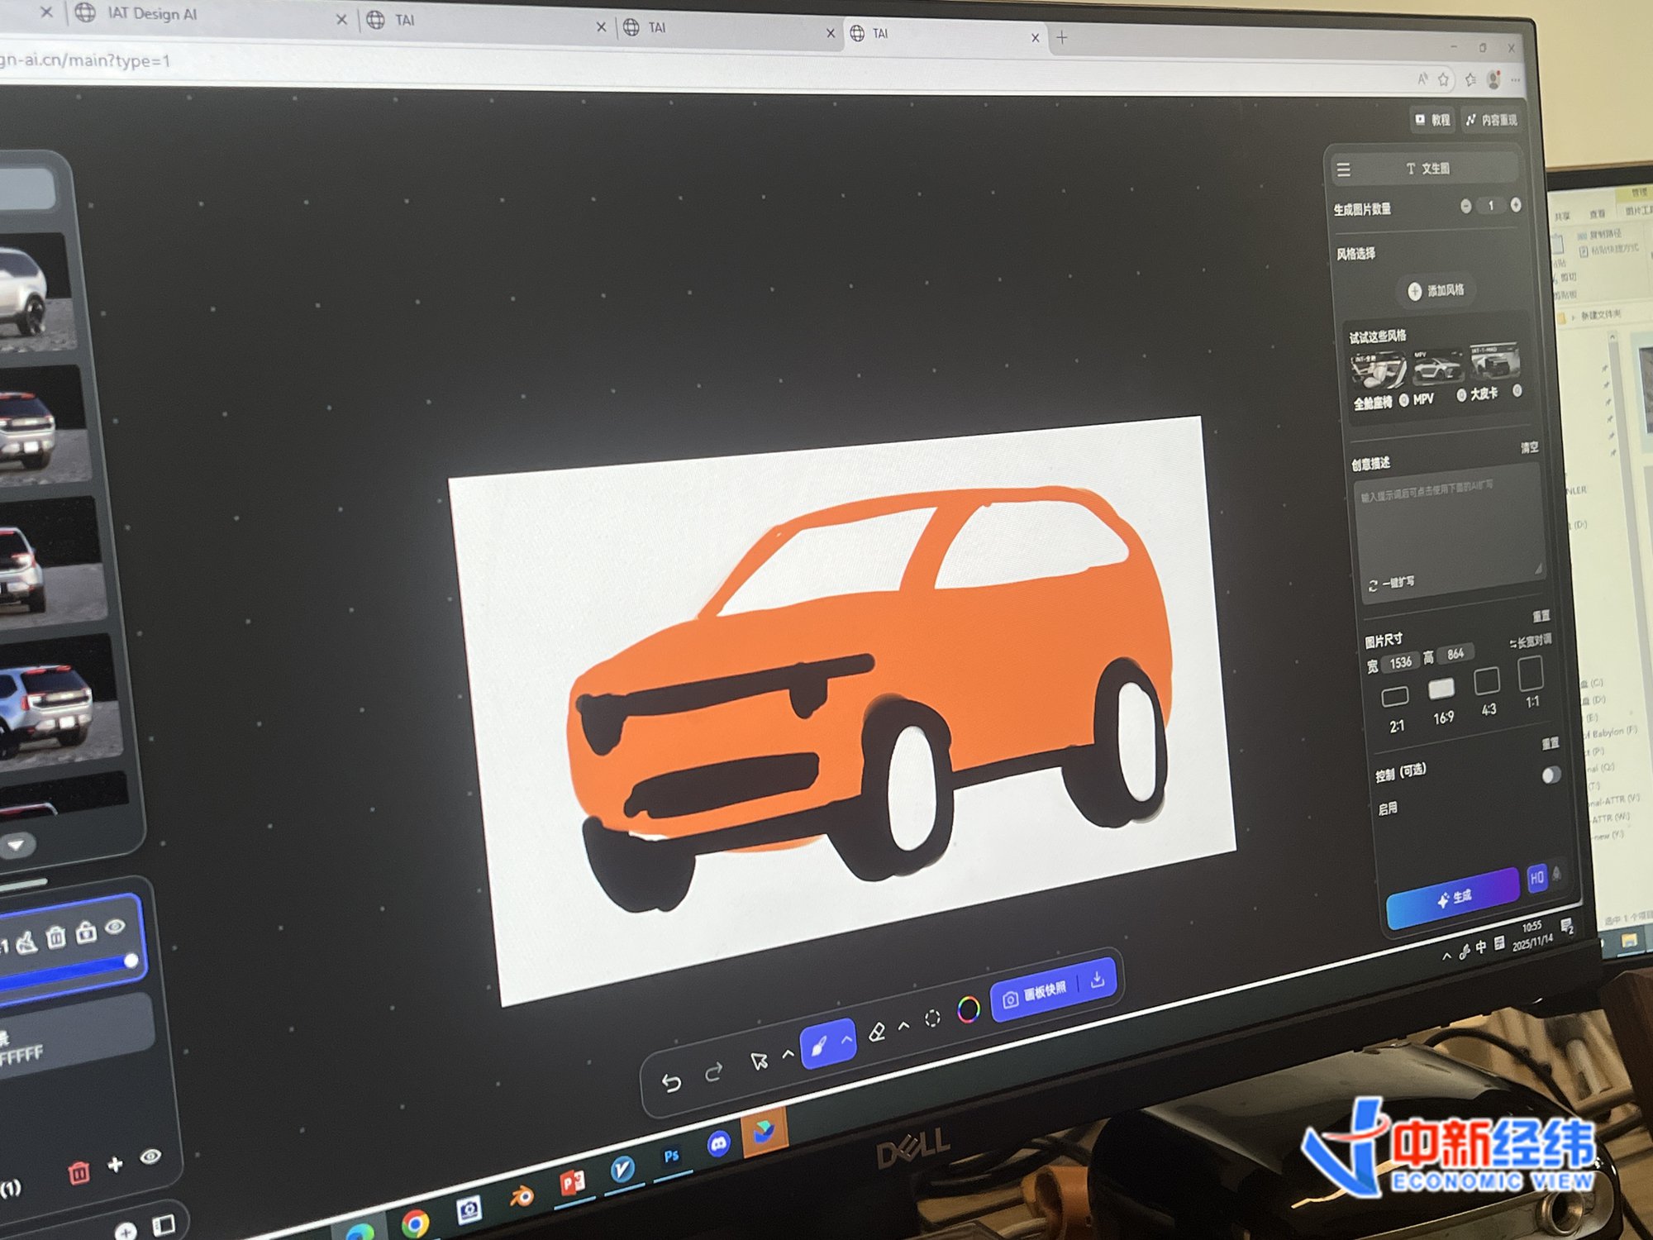Toggle the 控制 (可选) enable switch

[1551, 775]
